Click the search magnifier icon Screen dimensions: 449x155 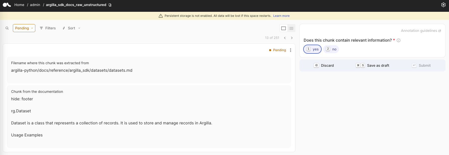coord(7,28)
